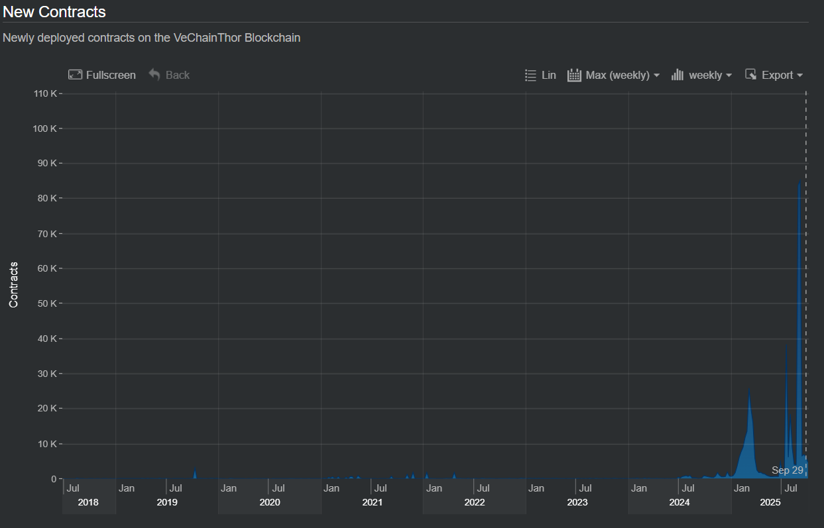Click the Back arrow icon
Screen dimensions: 824x528
[x=154, y=75]
